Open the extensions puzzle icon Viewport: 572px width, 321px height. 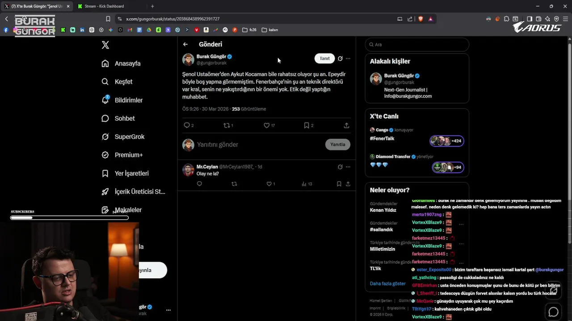506,19
